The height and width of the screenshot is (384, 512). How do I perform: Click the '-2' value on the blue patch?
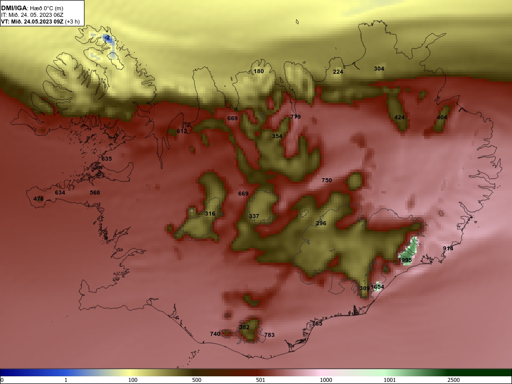point(107,38)
